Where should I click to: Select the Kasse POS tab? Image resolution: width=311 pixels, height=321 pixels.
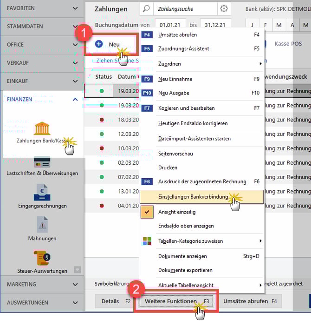click(x=288, y=43)
